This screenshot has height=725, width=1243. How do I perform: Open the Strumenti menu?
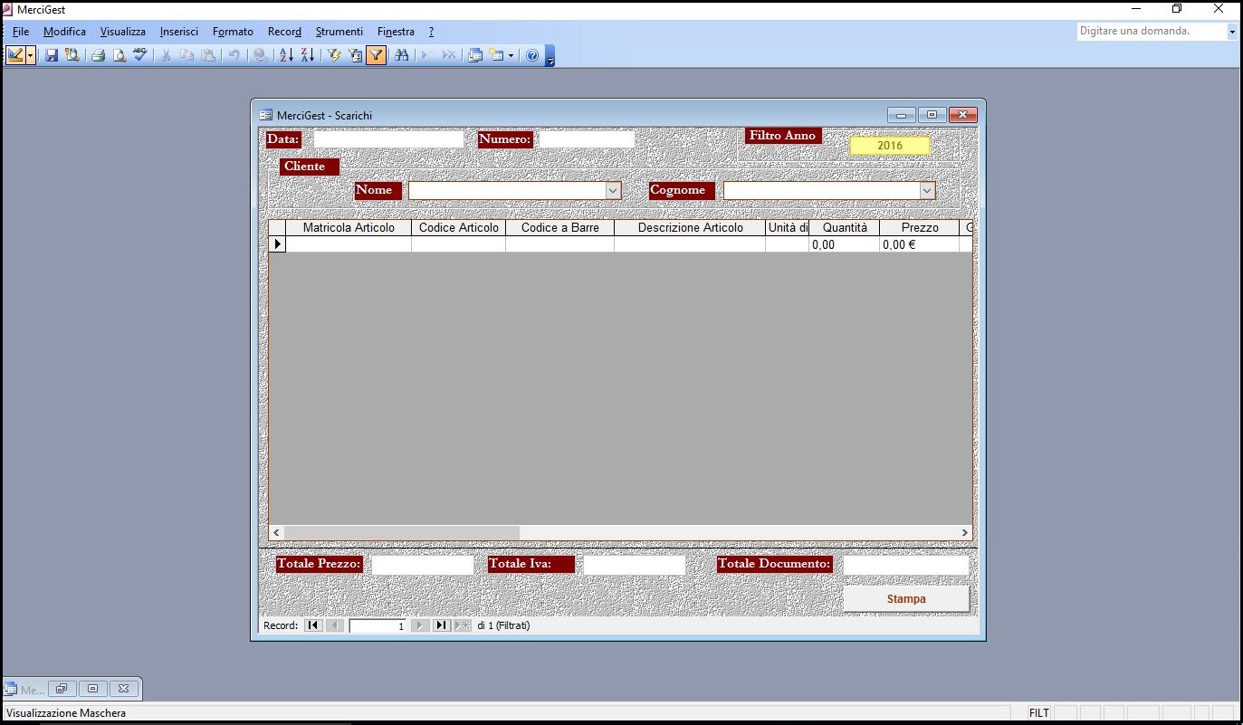339,31
